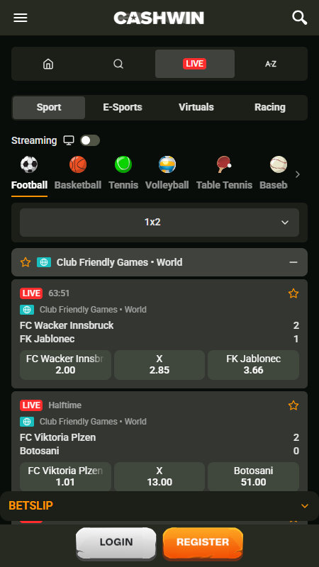
Task: Go to the home icon tab
Action: [48, 64]
